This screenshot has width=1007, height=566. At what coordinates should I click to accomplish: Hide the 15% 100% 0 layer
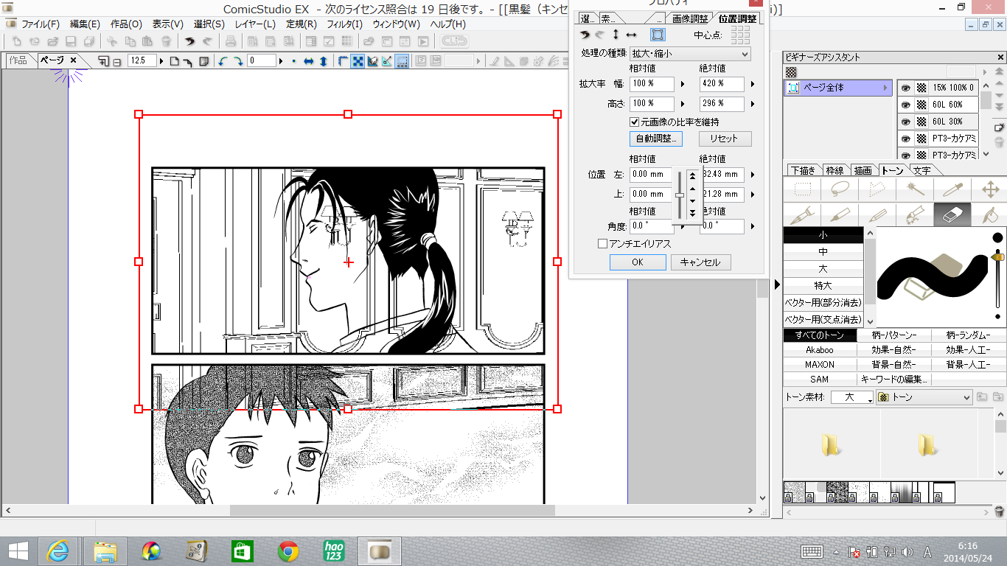point(906,88)
